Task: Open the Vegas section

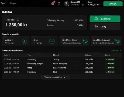Action: [13, 3]
